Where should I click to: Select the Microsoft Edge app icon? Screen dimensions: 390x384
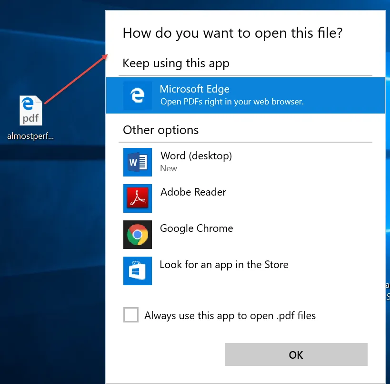click(x=138, y=95)
